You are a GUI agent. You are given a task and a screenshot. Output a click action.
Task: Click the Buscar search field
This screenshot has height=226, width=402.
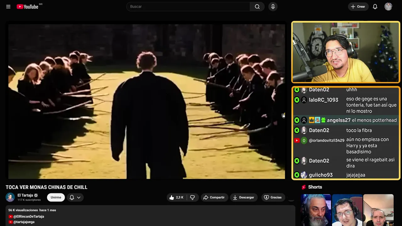click(x=188, y=7)
